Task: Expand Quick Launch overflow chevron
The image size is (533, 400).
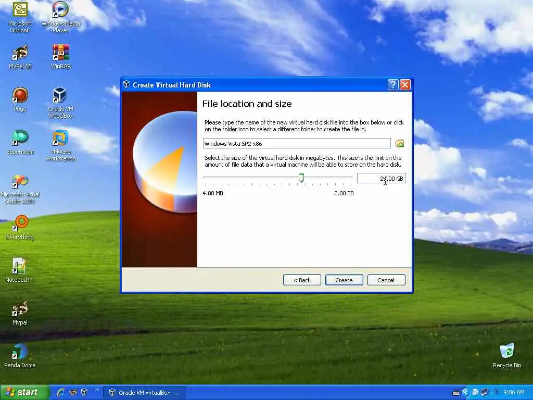Action: click(x=97, y=390)
